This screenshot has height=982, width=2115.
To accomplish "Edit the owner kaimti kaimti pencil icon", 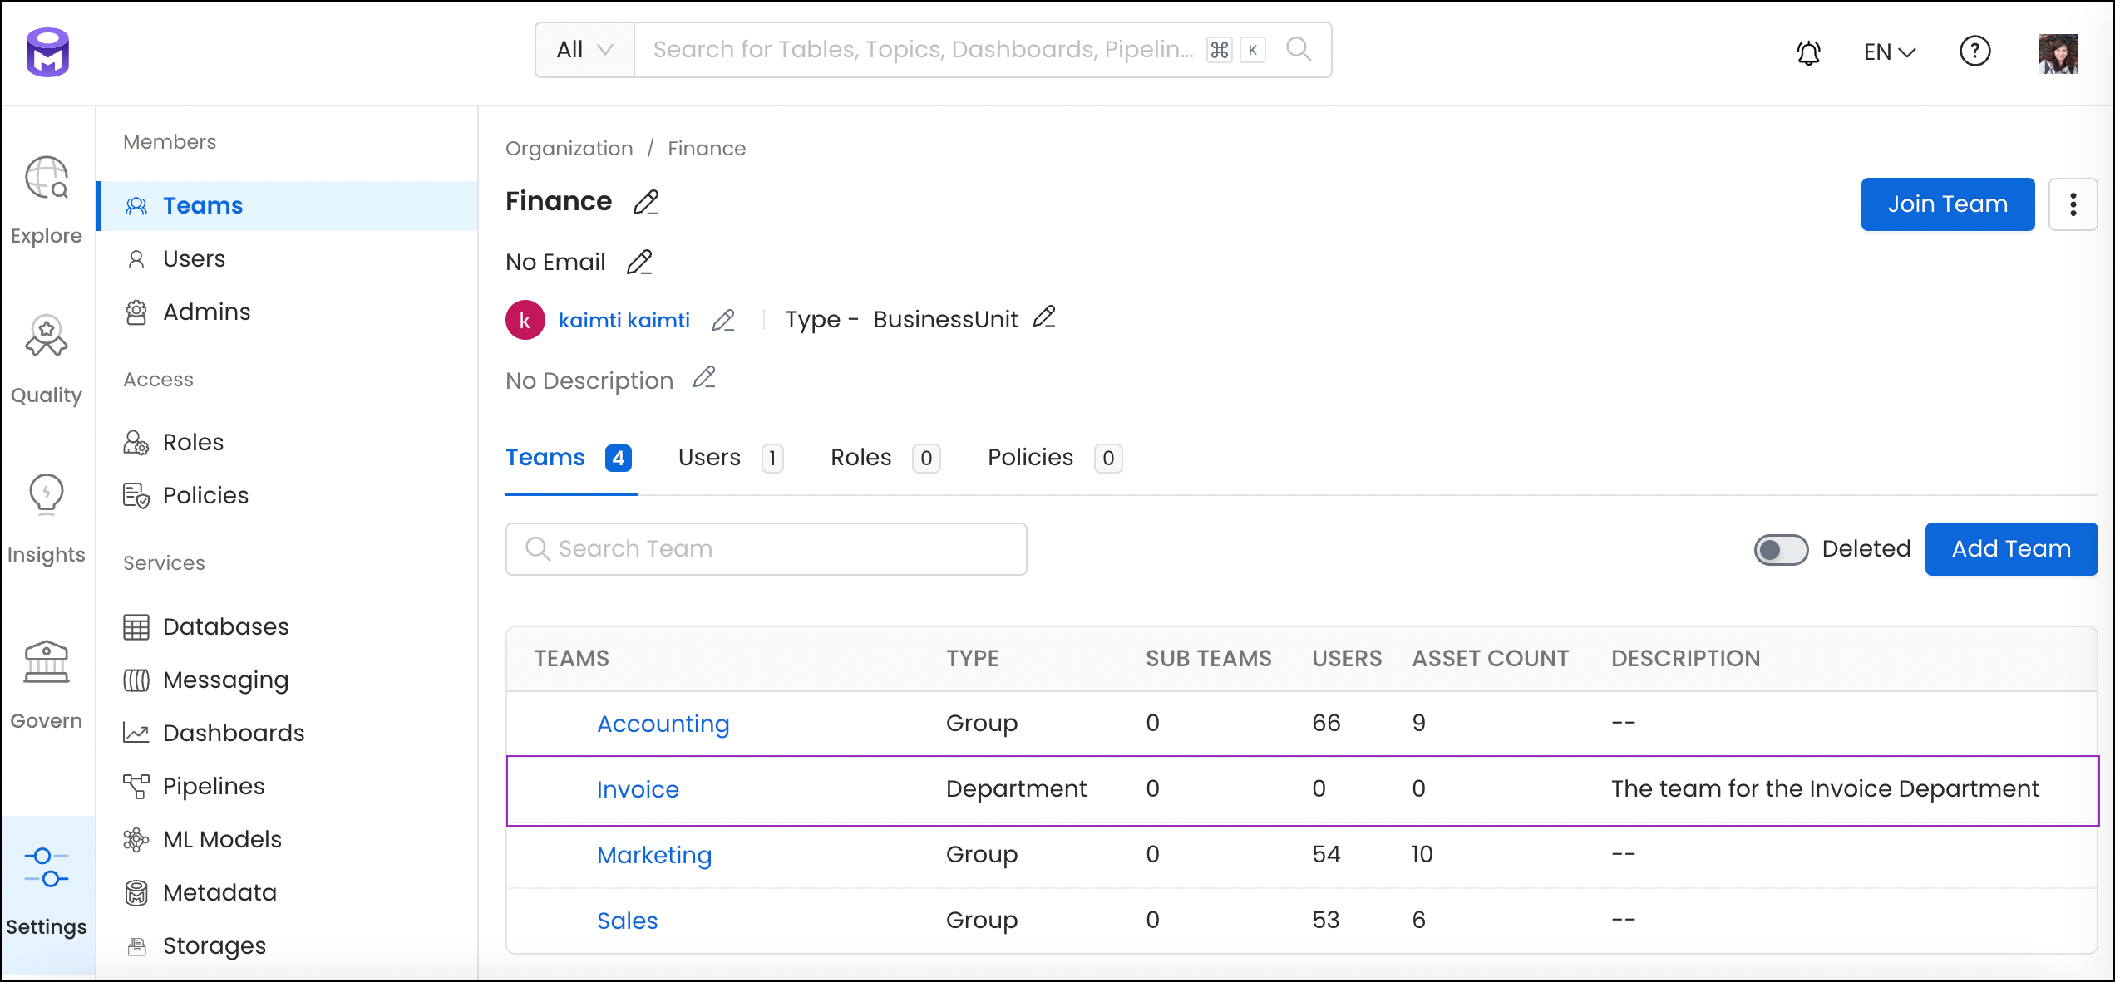I will (x=723, y=321).
